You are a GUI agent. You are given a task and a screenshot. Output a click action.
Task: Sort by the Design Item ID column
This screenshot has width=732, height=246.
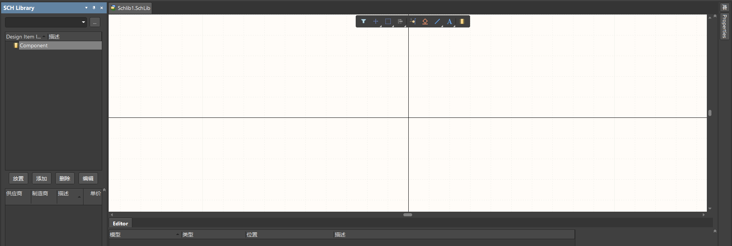point(26,37)
